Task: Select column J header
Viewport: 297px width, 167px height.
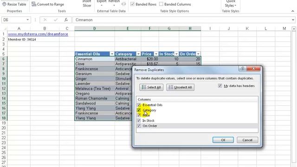Action: coord(229,28)
